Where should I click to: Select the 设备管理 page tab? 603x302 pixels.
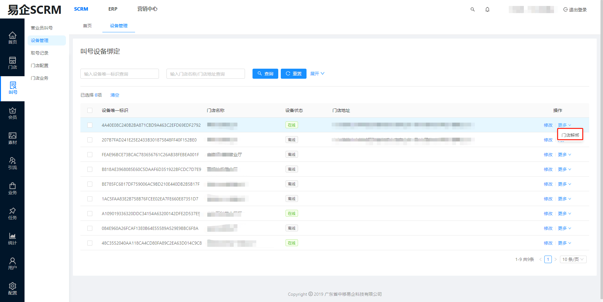(x=119, y=26)
